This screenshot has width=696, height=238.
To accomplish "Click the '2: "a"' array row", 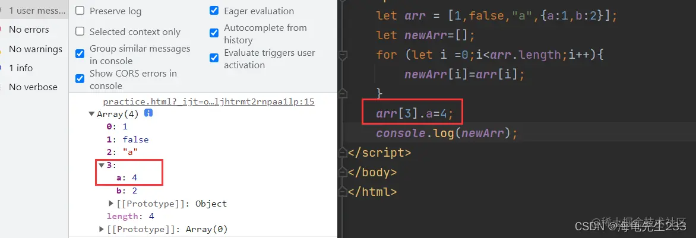I will pyautogui.click(x=122, y=152).
